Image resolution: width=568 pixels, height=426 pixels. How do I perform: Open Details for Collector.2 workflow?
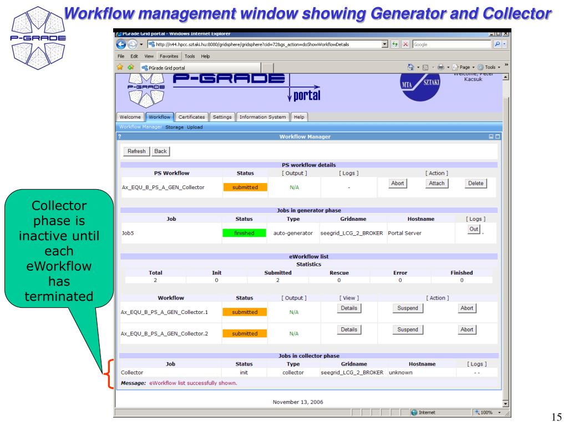pyautogui.click(x=349, y=329)
